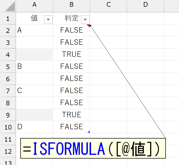The width and height of the screenshot is (179, 165).
Task: Click cell A10 containing D
Action: pyautogui.click(x=34, y=127)
